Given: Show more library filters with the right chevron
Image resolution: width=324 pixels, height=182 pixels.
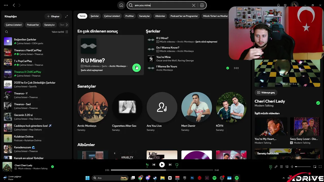Looking at the screenshot, I should (x=67, y=25).
